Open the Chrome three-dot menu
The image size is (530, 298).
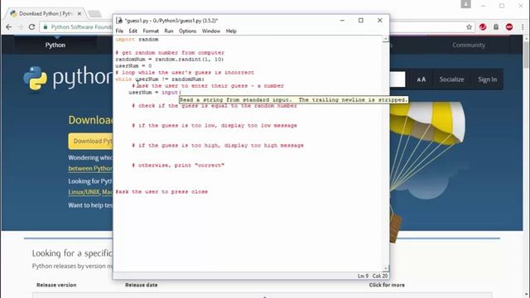(523, 27)
